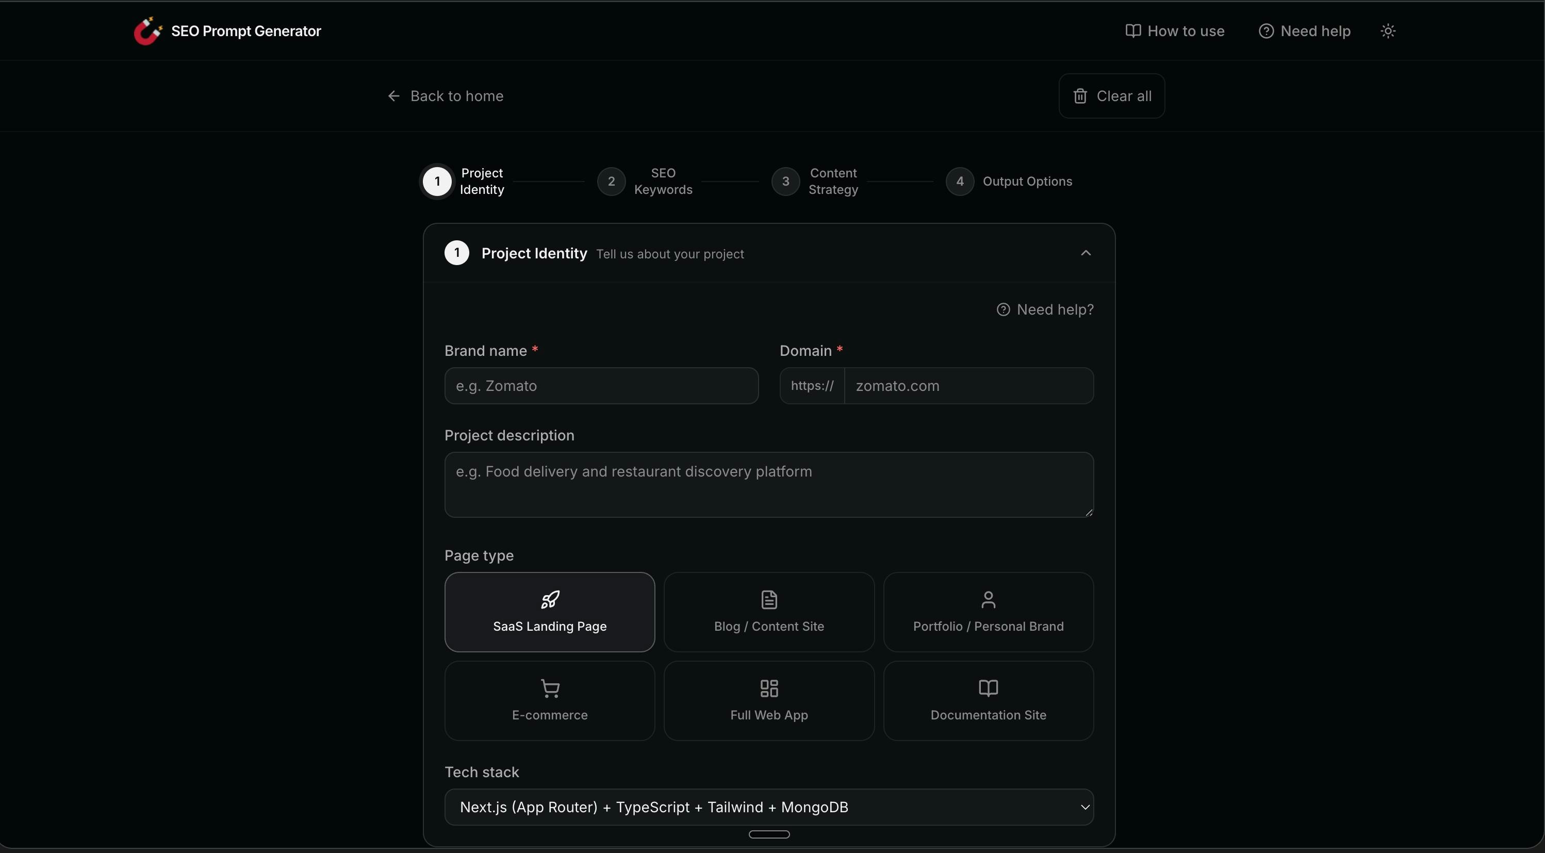The image size is (1545, 853).
Task: Collapse the Project Identity section
Action: pos(1086,253)
